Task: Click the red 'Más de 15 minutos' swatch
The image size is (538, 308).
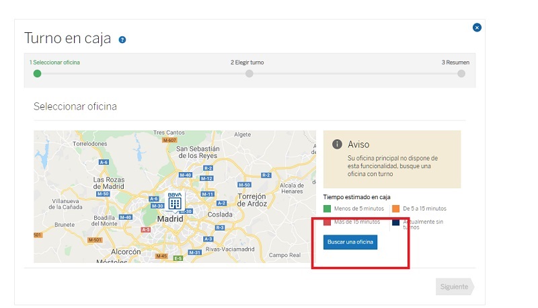Action: point(329,221)
